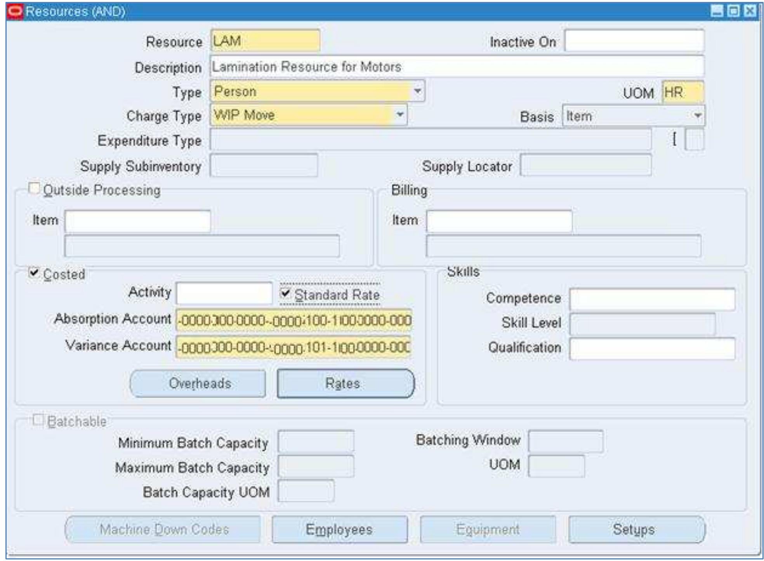Image resolution: width=764 pixels, height=561 pixels.
Task: Click the Supply Subinventory field
Action: [x=264, y=166]
